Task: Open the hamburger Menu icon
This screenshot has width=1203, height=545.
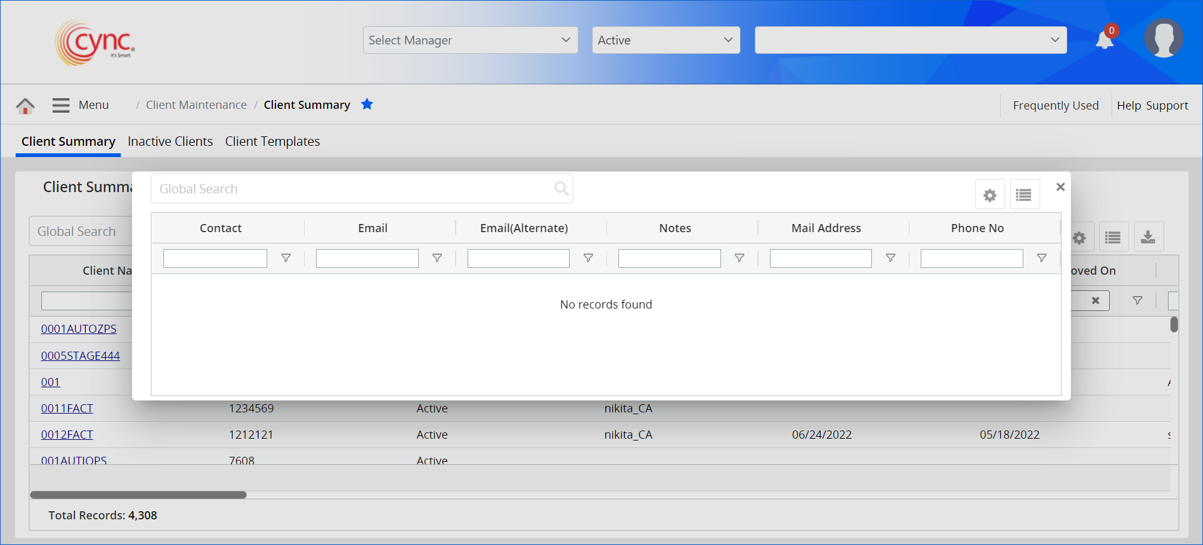Action: tap(61, 105)
